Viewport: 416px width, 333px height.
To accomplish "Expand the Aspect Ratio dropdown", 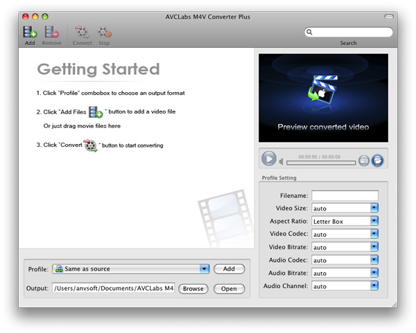I will click(374, 221).
